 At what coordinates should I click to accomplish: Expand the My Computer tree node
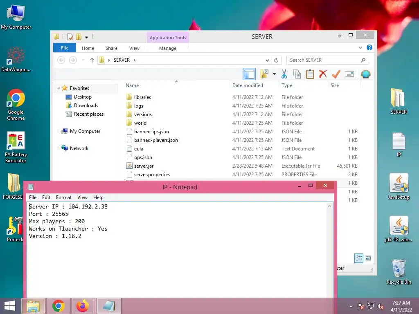pos(59,131)
